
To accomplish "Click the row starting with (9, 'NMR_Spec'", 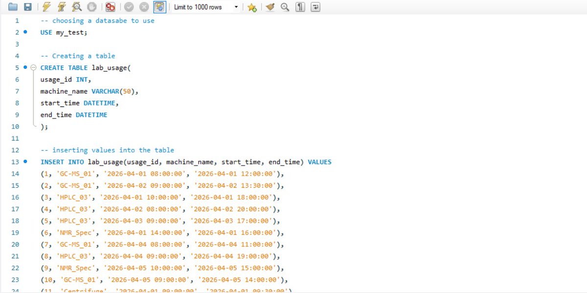I will tap(162, 268).
